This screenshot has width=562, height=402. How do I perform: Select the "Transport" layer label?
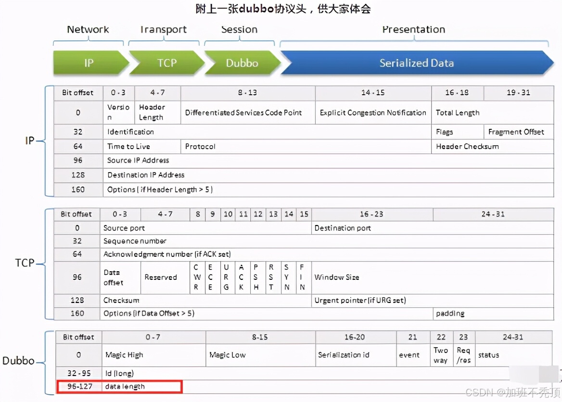point(164,29)
